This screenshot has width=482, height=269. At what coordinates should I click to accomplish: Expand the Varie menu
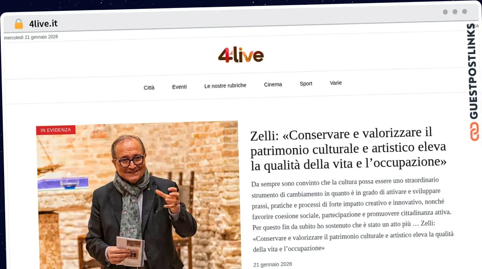336,83
